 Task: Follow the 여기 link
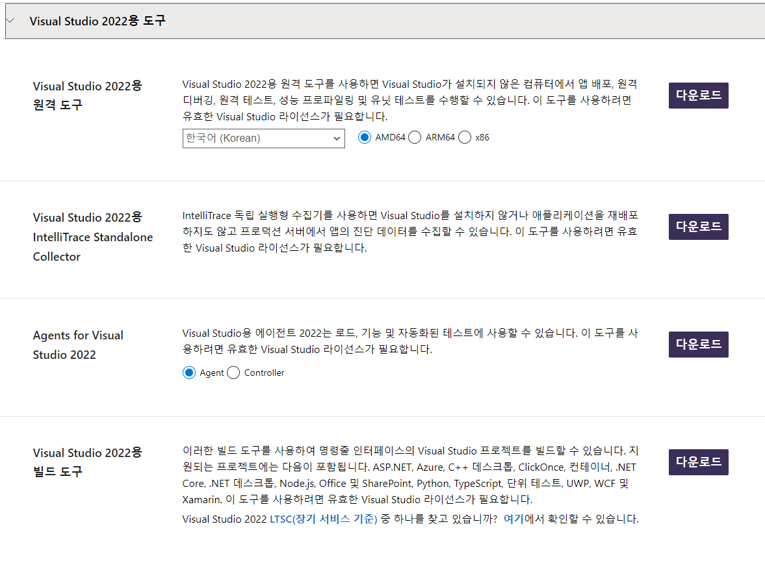coord(513,519)
